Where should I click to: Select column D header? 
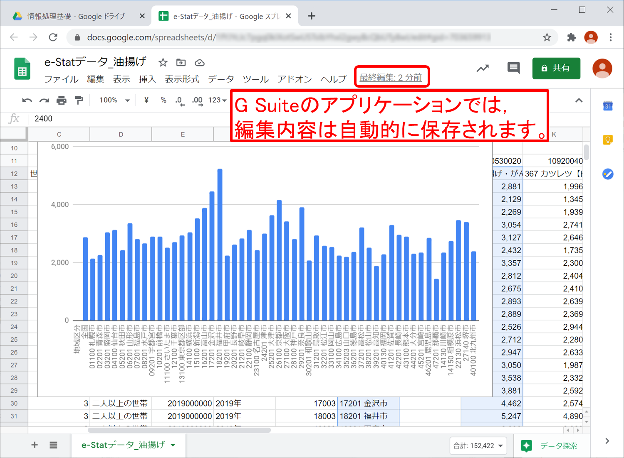[121, 135]
